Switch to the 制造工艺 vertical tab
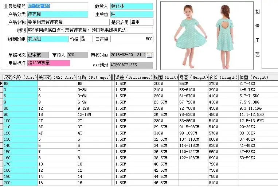The width and height of the screenshot is (278, 187). (x=258, y=34)
